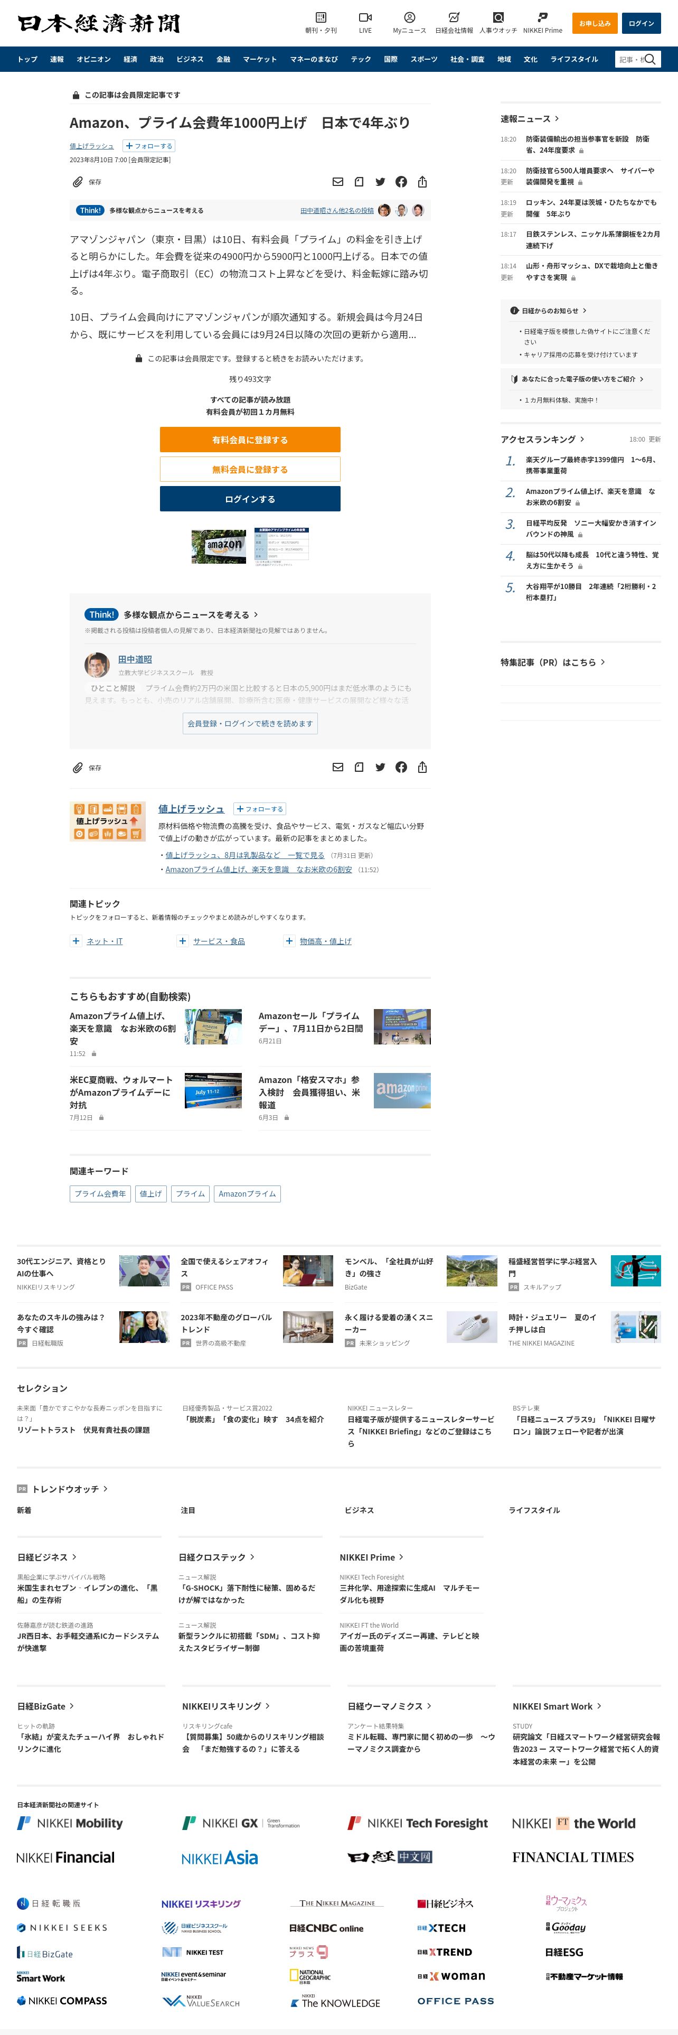
Task: Select the テック navigation item
Action: click(x=361, y=59)
